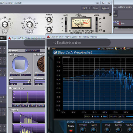Viewport: 133px width, 133px height.
Task: Click the Shape preview thumbnail
Action: 20,64
